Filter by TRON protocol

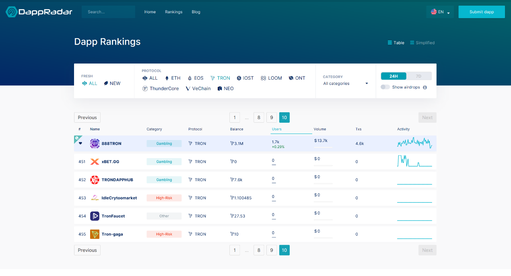pyautogui.click(x=220, y=78)
